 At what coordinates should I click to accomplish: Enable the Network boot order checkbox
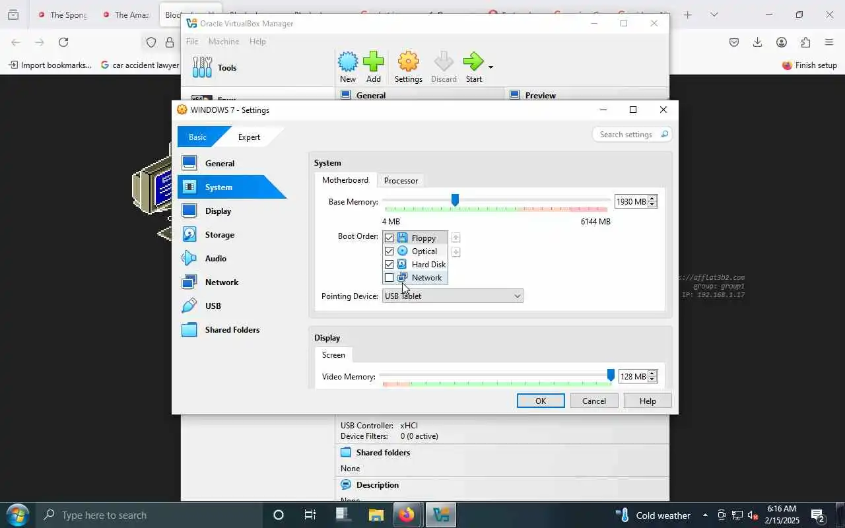pyautogui.click(x=389, y=278)
